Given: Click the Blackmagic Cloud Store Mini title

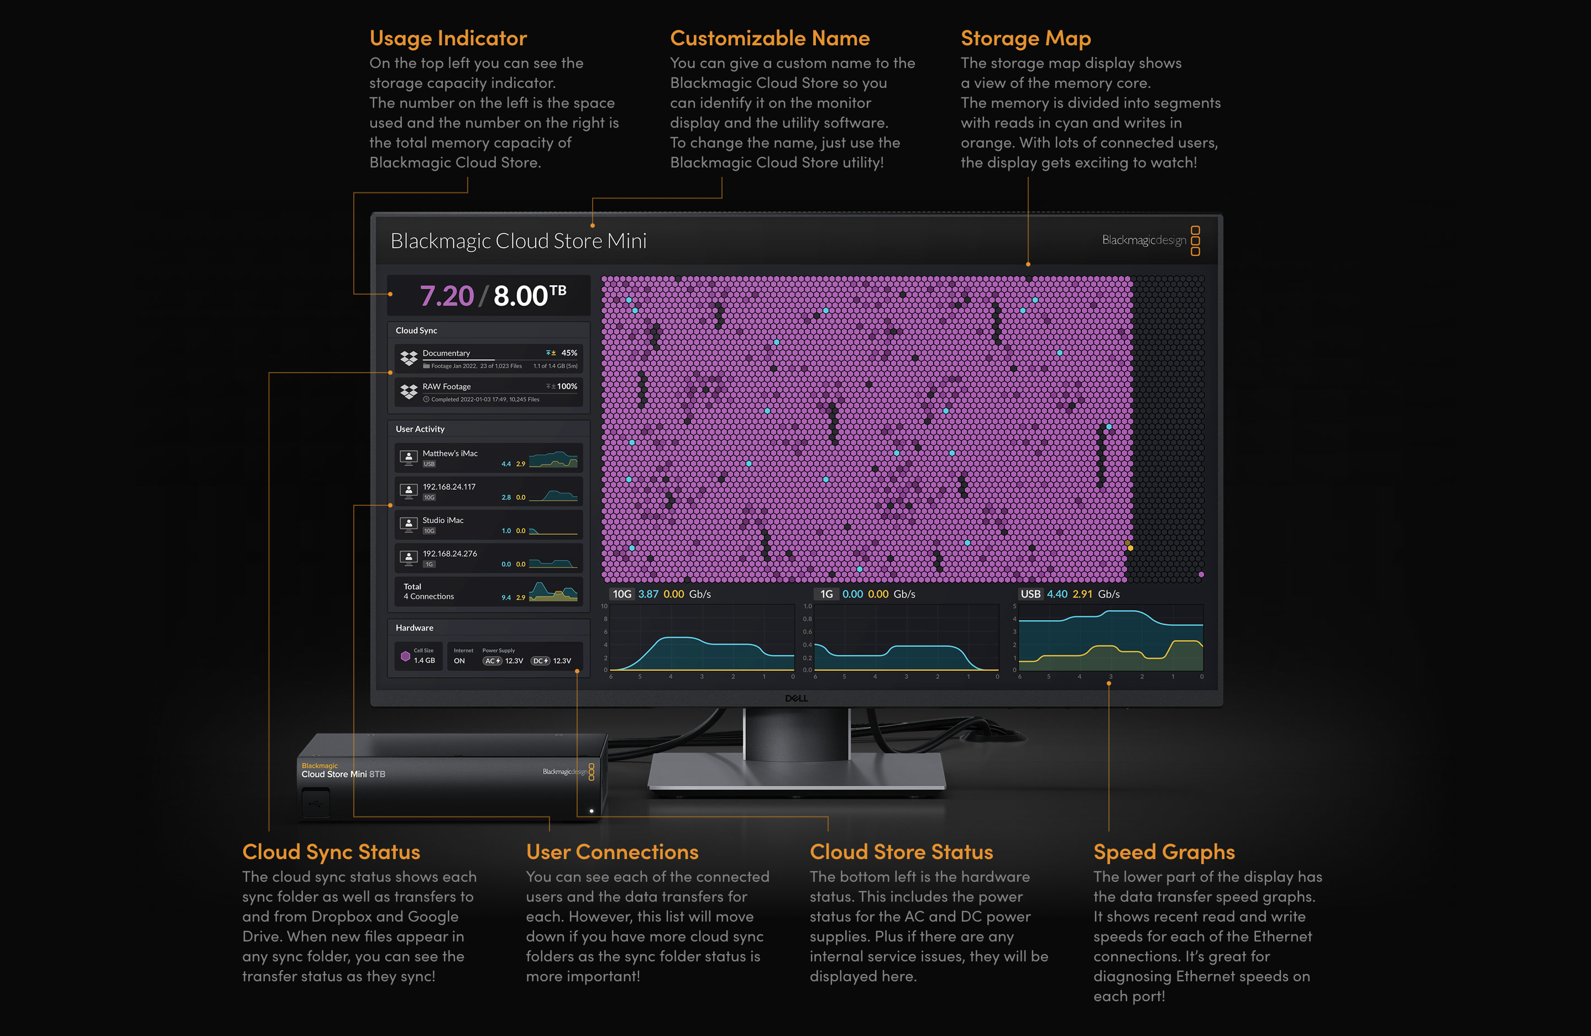Looking at the screenshot, I should 518,241.
